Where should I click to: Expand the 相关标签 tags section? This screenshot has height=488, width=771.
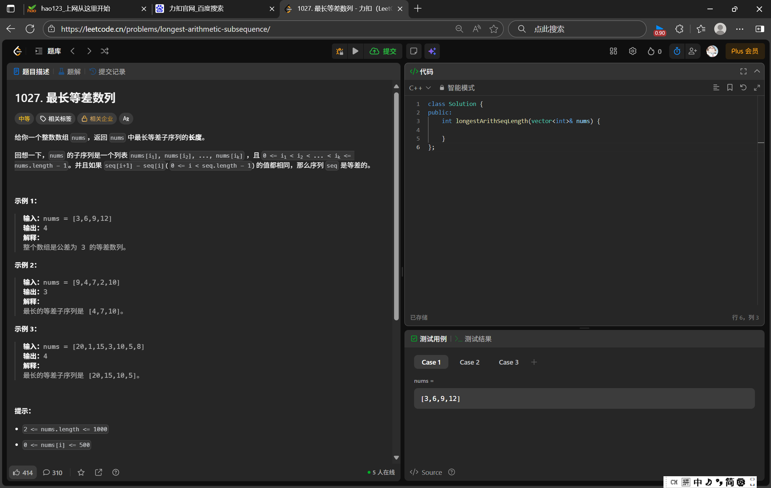pos(56,118)
